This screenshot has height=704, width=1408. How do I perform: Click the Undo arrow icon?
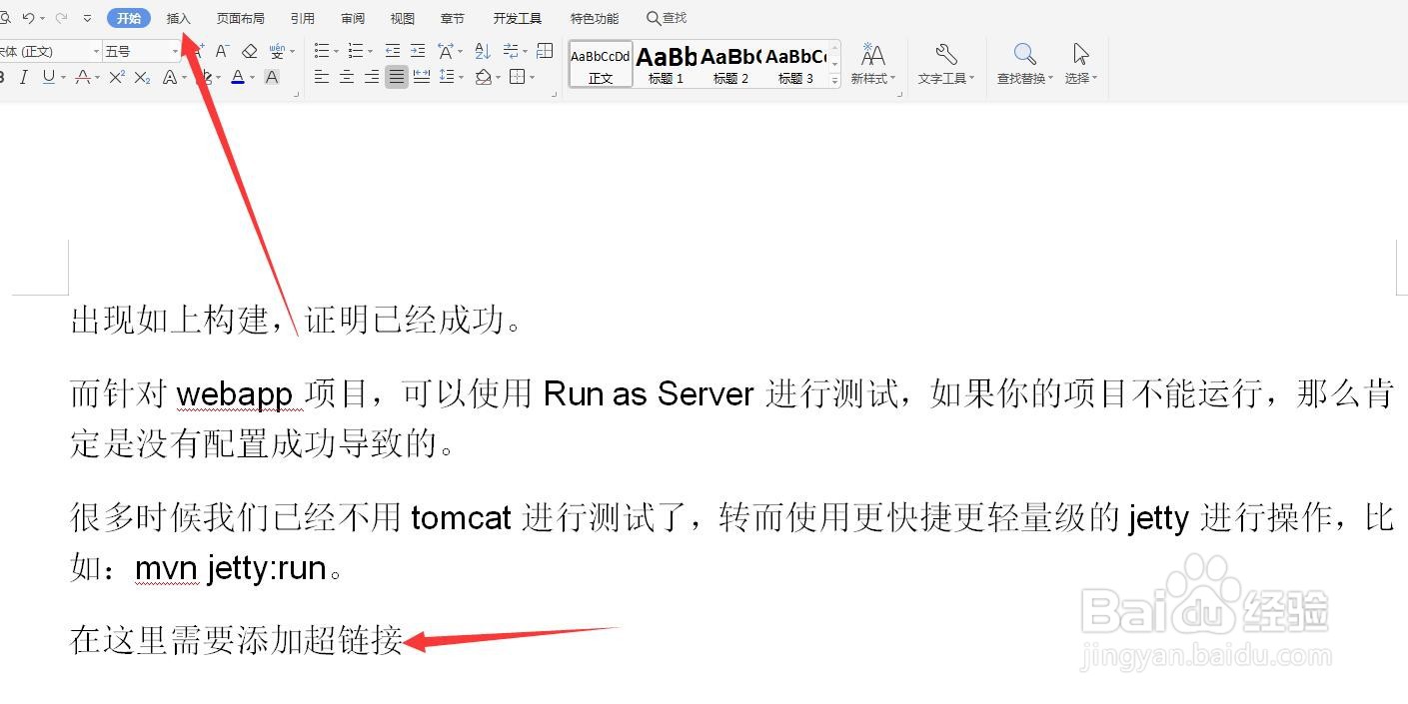pos(28,18)
